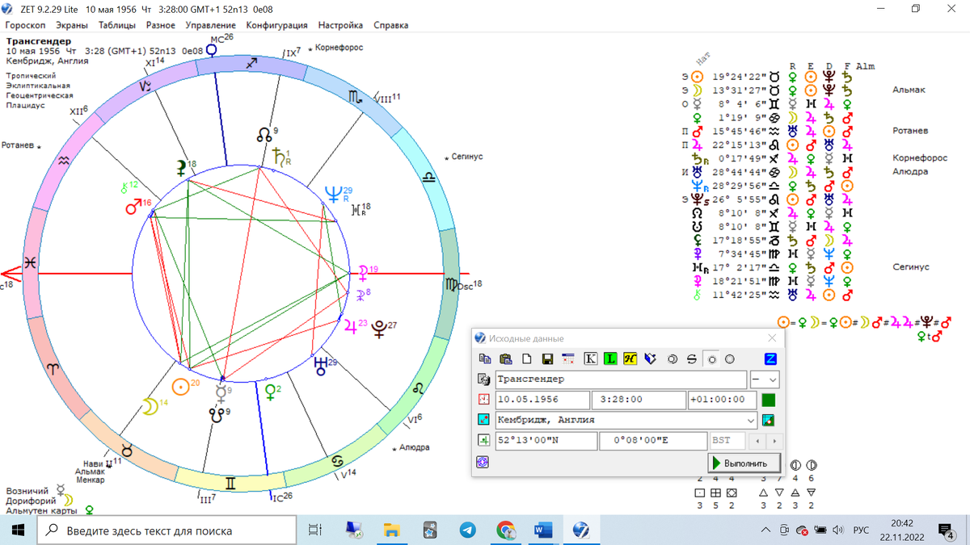This screenshot has width=970, height=545.
Task: Swap charts with the S-arrows icon
Action: pyautogui.click(x=691, y=358)
